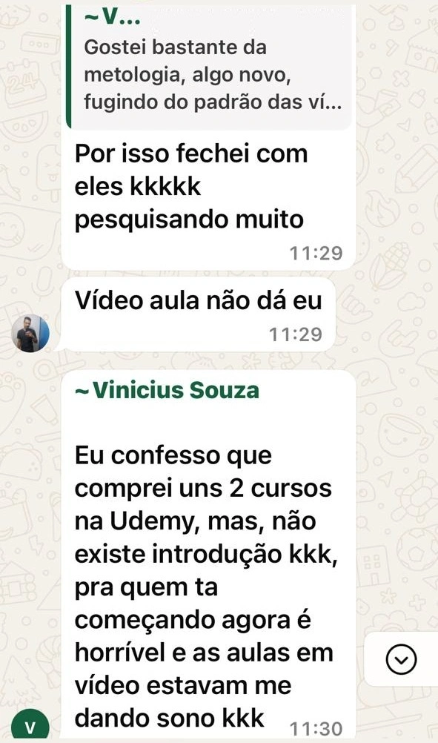Tap the green bar of the quoted reply
Screen dimensions: 438x743
pos(69,66)
